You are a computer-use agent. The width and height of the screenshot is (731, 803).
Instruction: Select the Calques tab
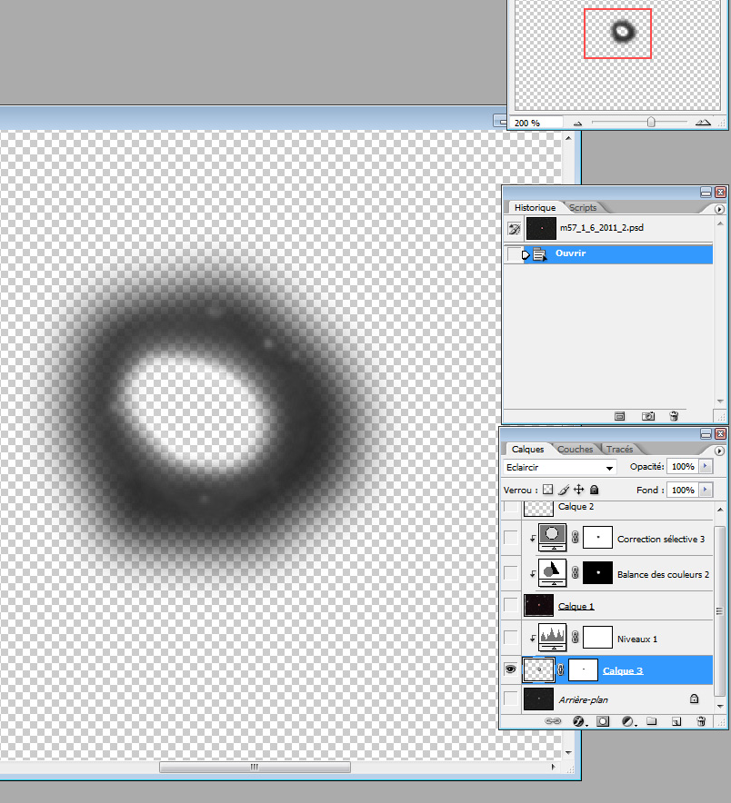click(x=527, y=449)
